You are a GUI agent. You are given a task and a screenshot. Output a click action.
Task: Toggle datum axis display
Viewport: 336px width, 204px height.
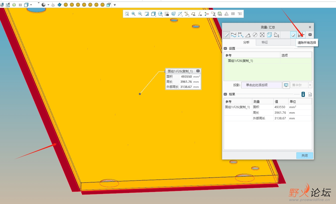(200, 14)
